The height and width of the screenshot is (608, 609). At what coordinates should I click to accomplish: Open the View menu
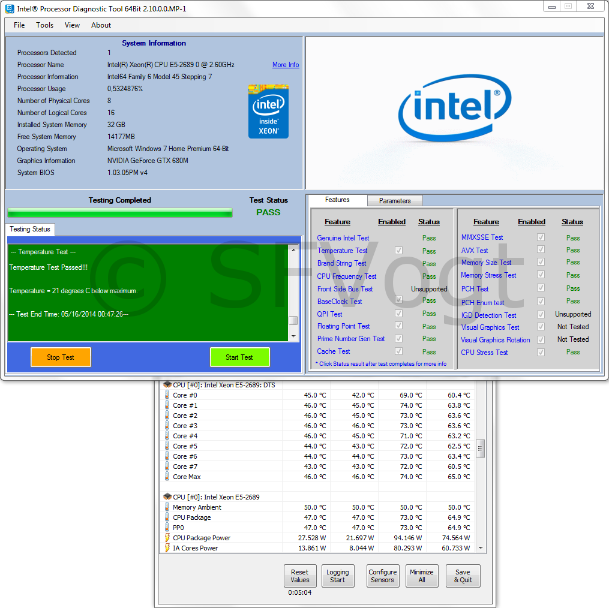coord(72,25)
